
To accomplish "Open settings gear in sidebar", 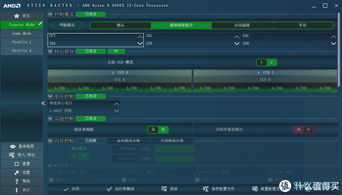I will (17, 172).
